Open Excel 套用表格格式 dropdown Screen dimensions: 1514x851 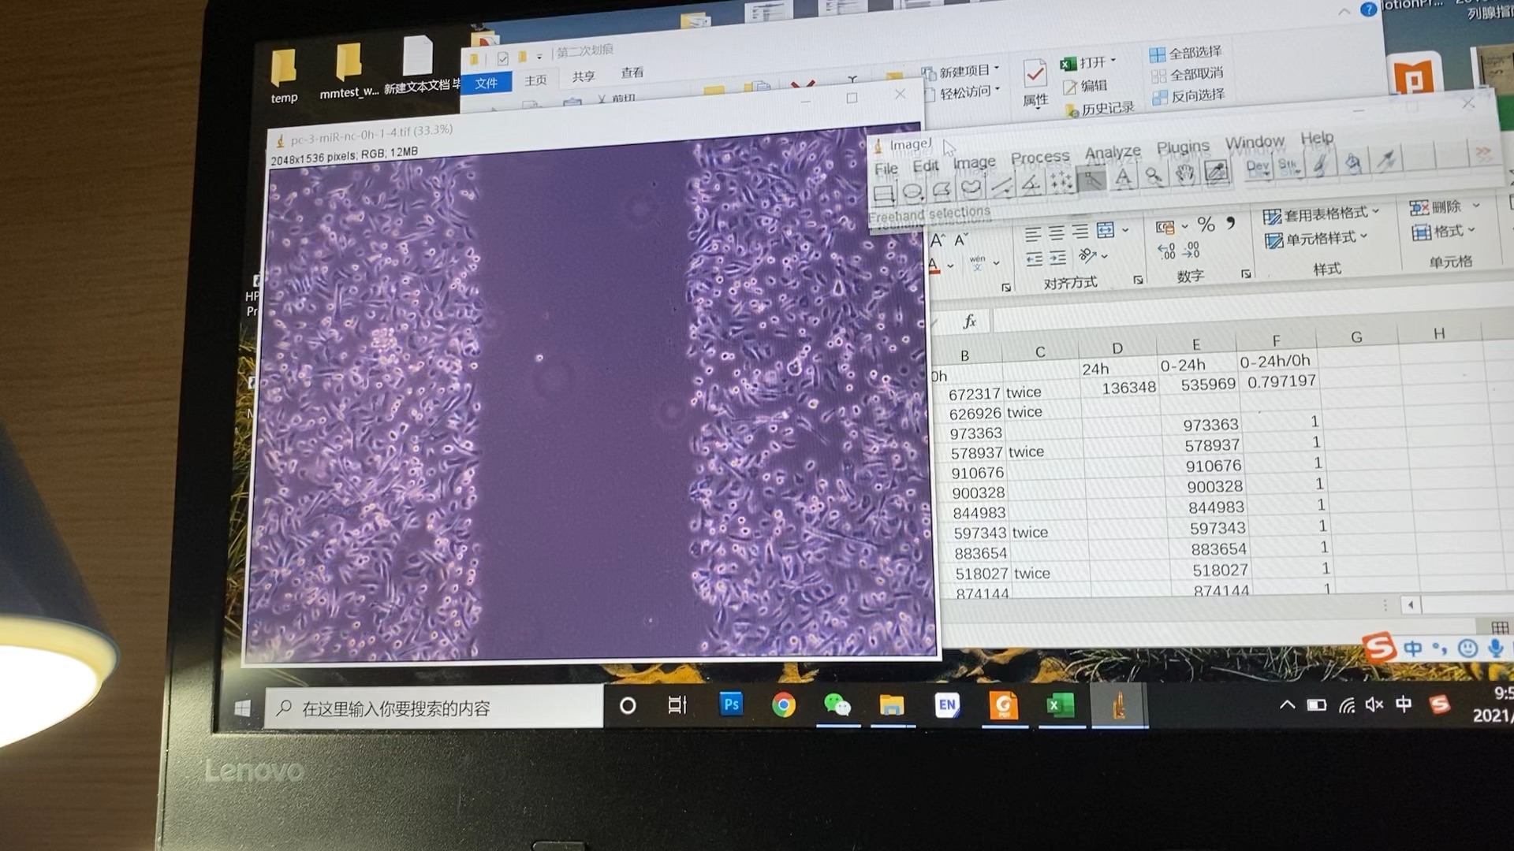click(x=1321, y=214)
